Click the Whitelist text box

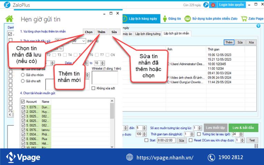[105, 77]
